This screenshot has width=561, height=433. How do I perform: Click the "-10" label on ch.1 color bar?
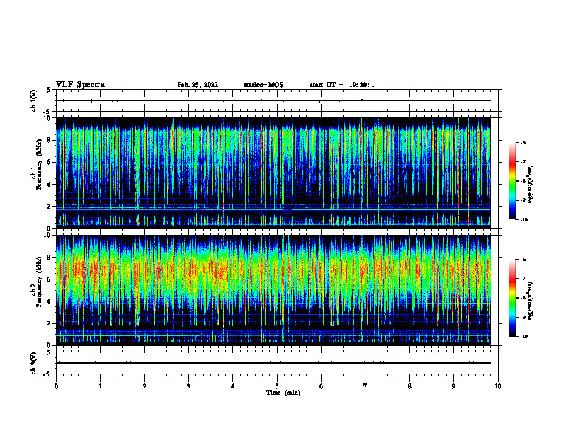pos(523,220)
